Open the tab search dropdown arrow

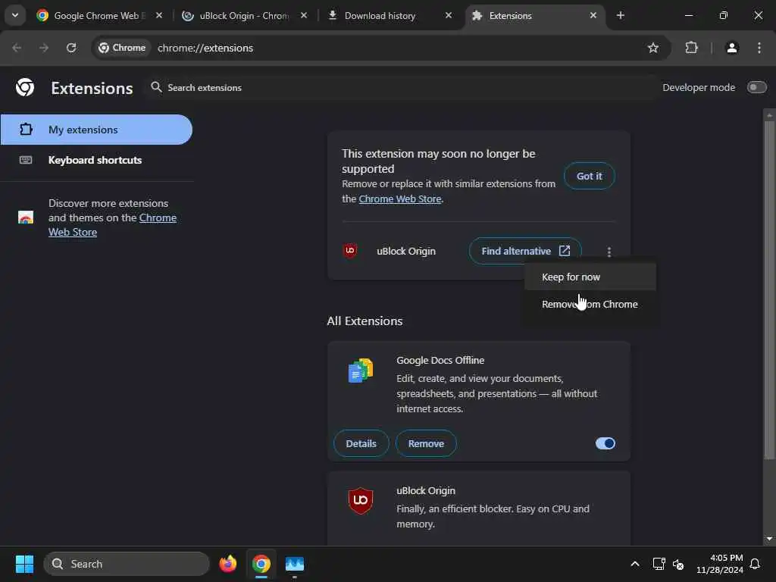tap(15, 15)
